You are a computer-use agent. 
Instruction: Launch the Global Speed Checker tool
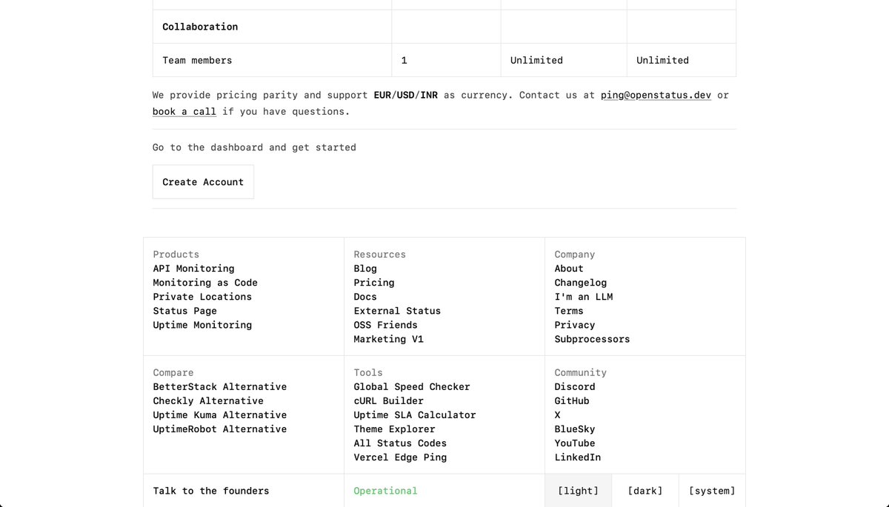coord(412,387)
